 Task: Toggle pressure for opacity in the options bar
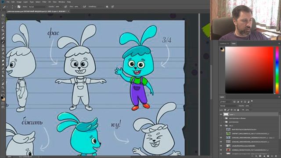click(65, 7)
